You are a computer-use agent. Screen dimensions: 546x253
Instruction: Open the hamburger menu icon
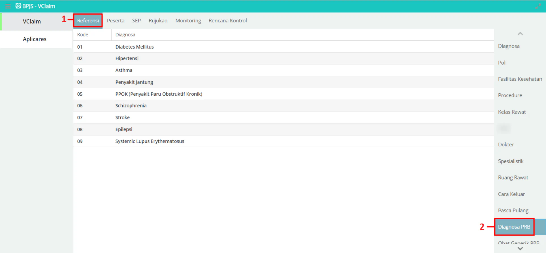pos(8,6)
